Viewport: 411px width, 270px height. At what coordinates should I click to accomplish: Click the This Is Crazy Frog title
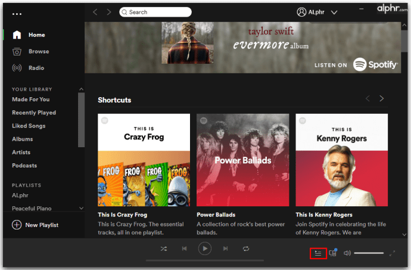click(123, 215)
